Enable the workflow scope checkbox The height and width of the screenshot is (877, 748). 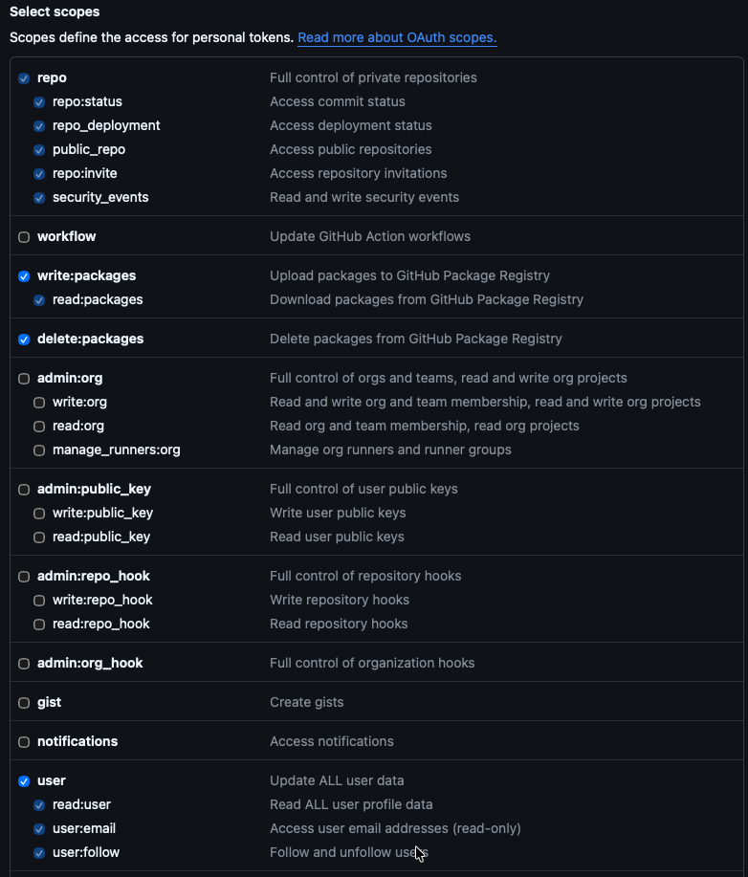click(x=24, y=237)
